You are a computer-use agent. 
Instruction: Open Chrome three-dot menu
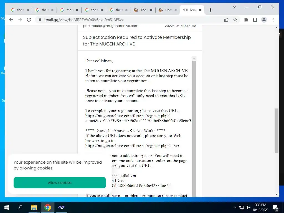tap(273, 20)
